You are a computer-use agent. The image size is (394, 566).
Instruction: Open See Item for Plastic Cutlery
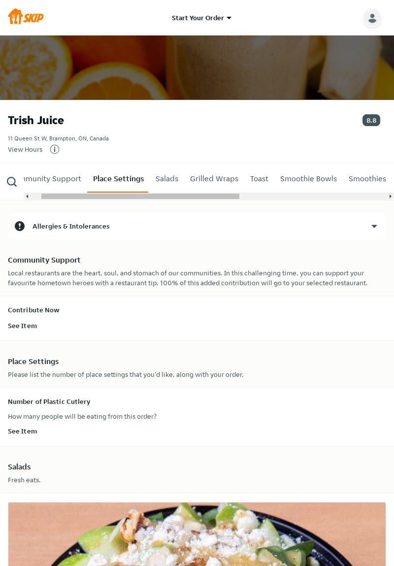(x=22, y=431)
